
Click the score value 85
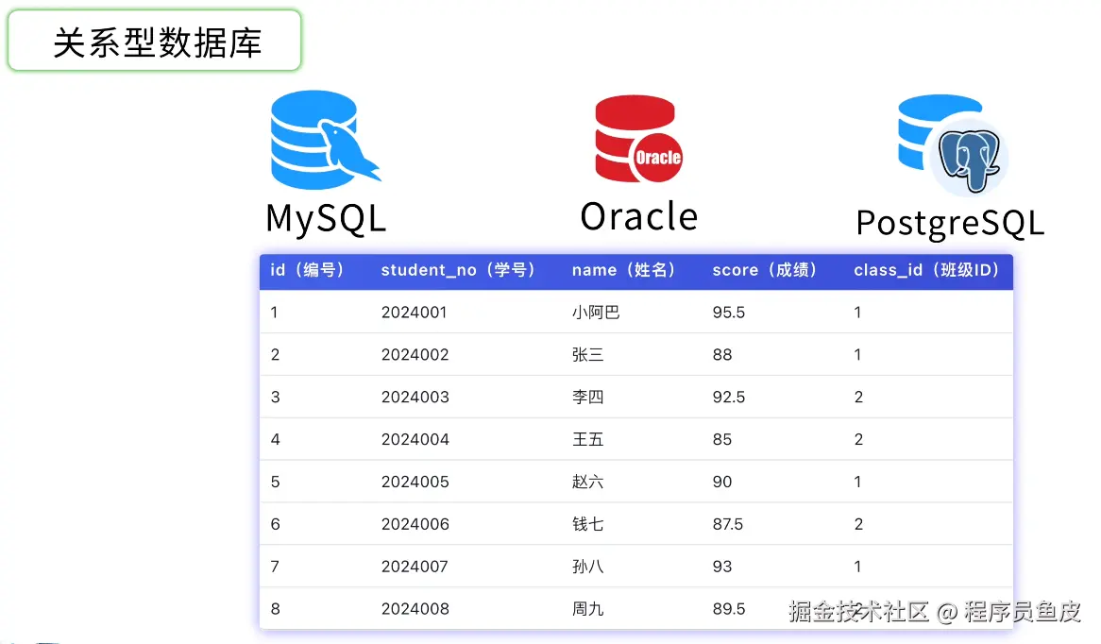722,440
